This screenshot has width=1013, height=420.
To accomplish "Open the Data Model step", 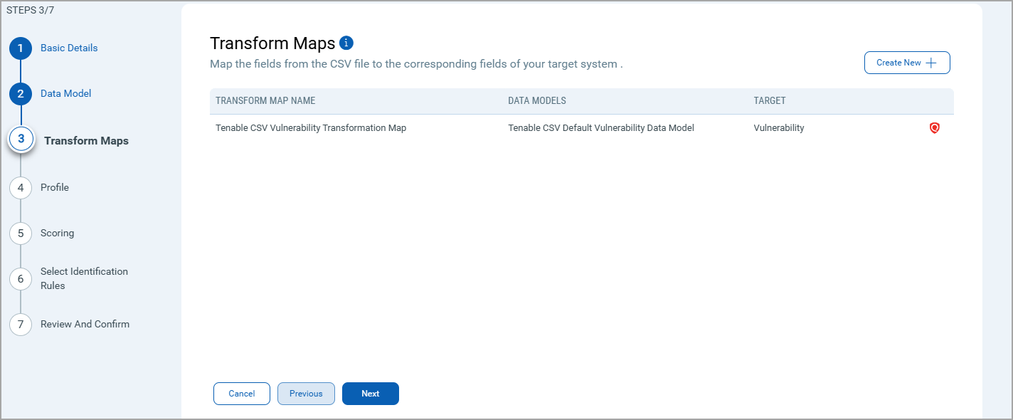I will 65,94.
